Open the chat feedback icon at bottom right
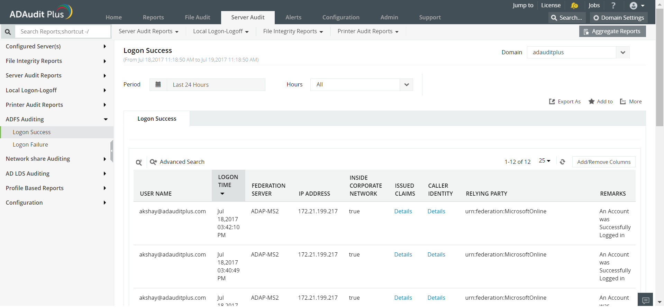The width and height of the screenshot is (664, 308). [x=645, y=300]
